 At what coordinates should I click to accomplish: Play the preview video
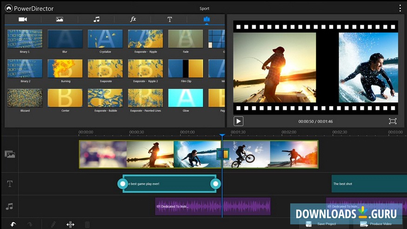coord(238,121)
